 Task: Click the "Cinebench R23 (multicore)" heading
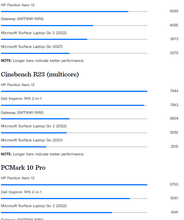coord(40,74)
